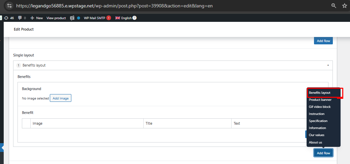The height and width of the screenshot is (164, 350).
Task: Click the language help question mark icon
Action: pyautogui.click(x=135, y=18)
